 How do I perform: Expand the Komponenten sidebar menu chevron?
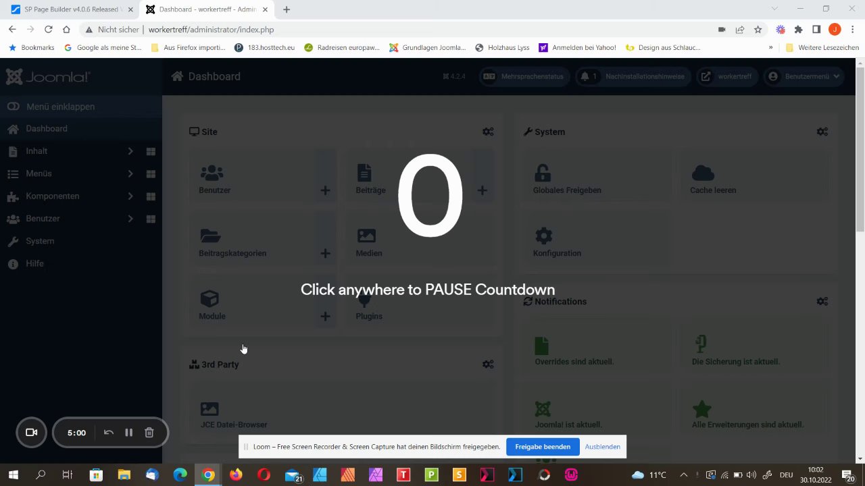click(x=130, y=196)
